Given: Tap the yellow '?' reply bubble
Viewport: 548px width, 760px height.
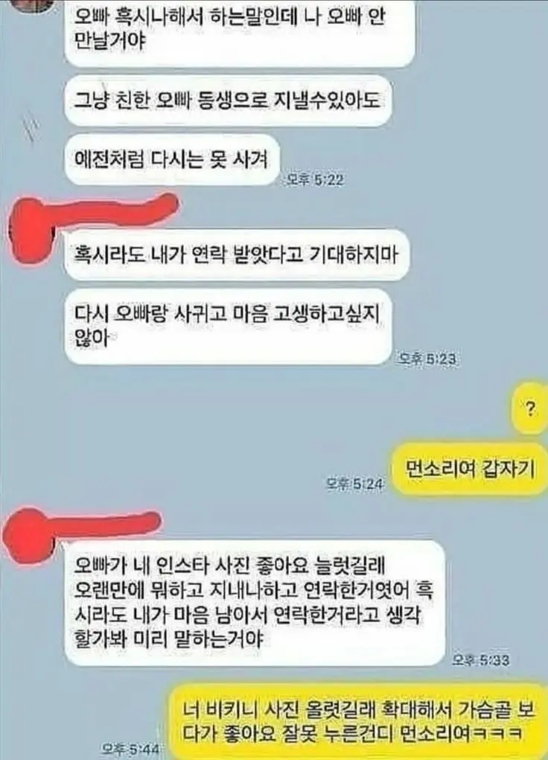Looking at the screenshot, I should pyautogui.click(x=530, y=408).
